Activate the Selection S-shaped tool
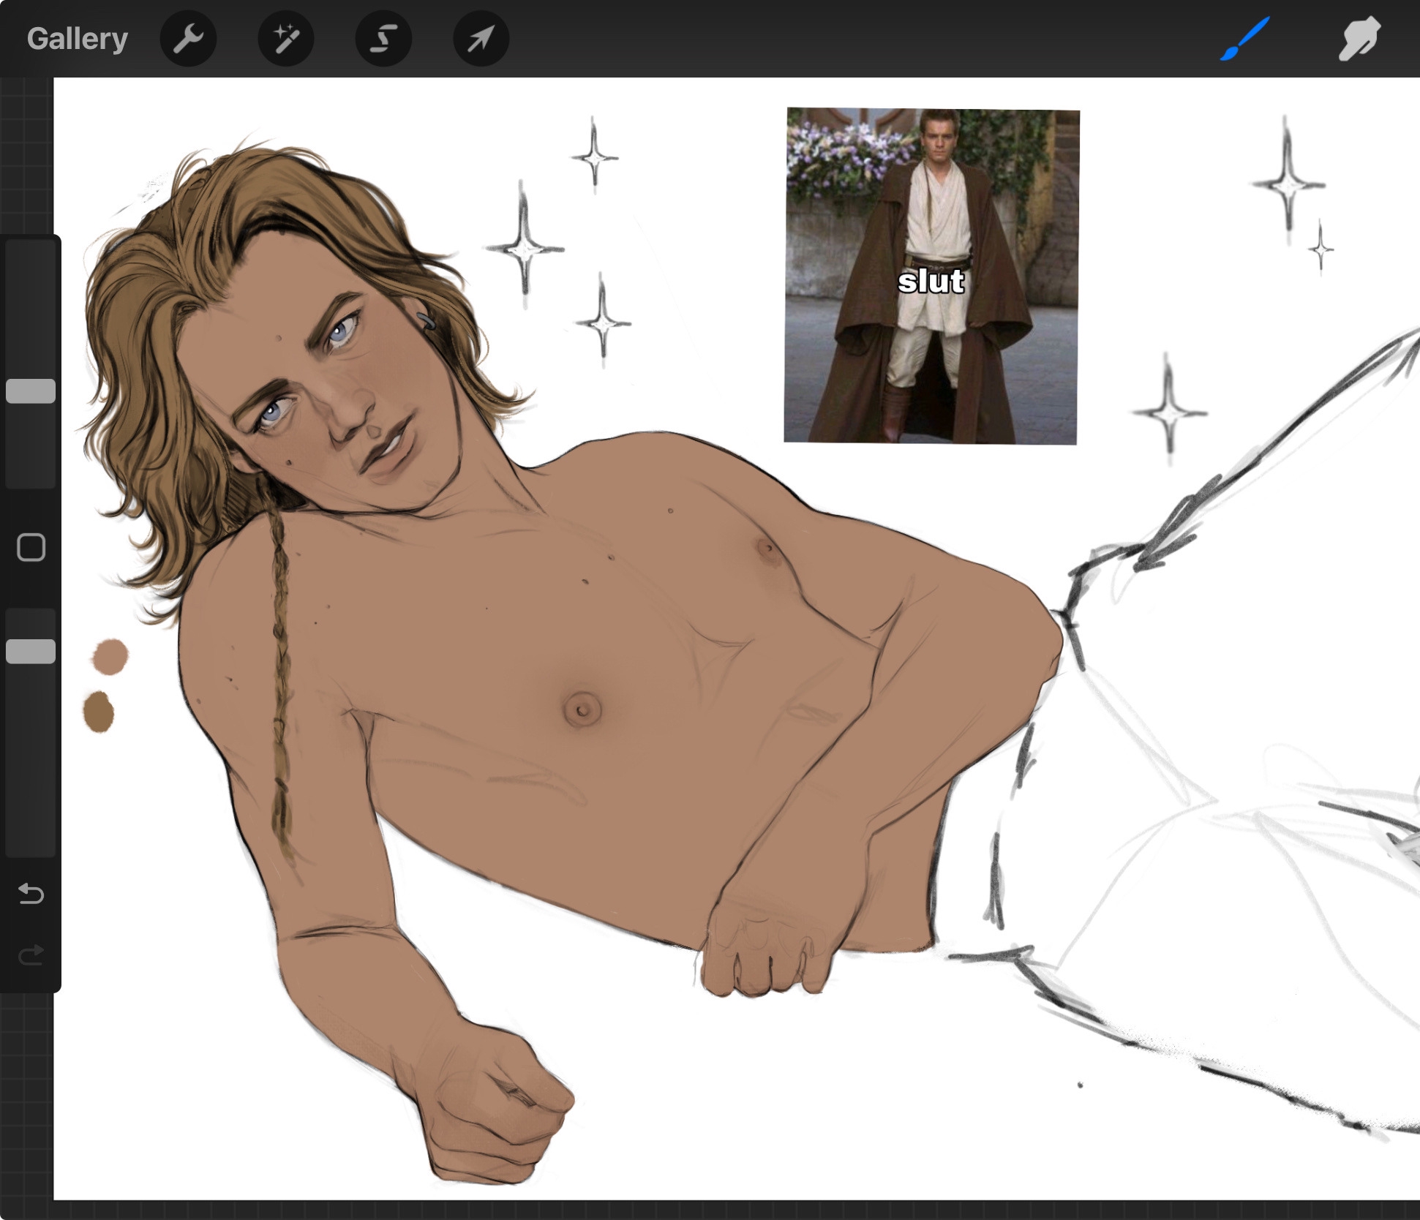1420x1220 pixels. point(383,39)
